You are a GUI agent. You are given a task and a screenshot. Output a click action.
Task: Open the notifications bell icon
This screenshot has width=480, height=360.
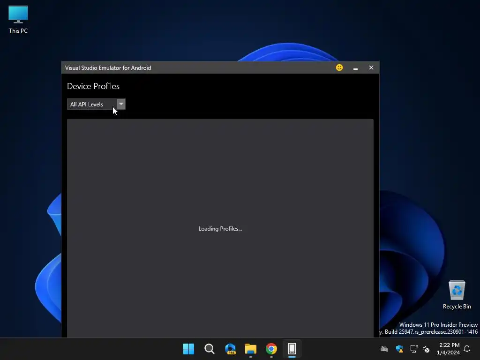(467, 349)
